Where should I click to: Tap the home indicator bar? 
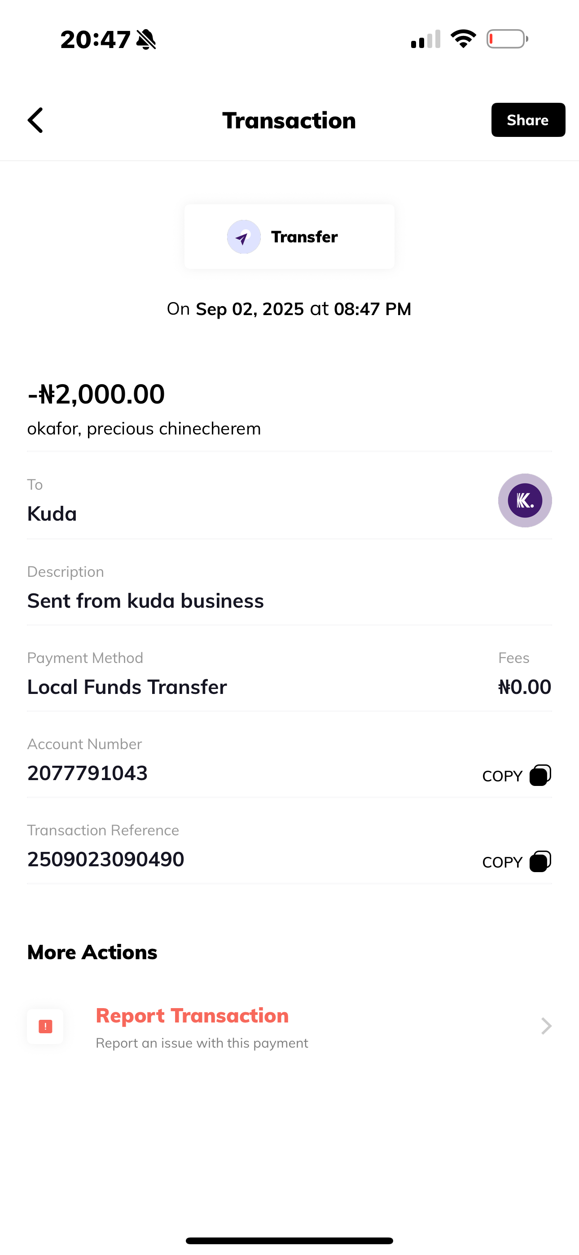pyautogui.click(x=289, y=1240)
